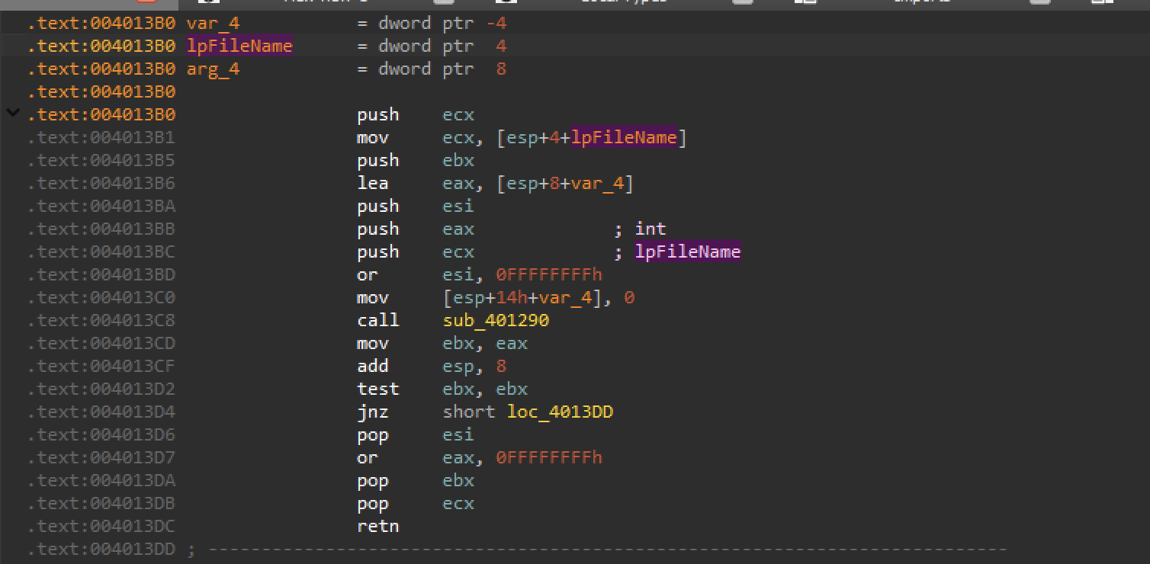The width and height of the screenshot is (1150, 564).
Task: Select the lpFileName stack variable definition
Action: click(239, 46)
